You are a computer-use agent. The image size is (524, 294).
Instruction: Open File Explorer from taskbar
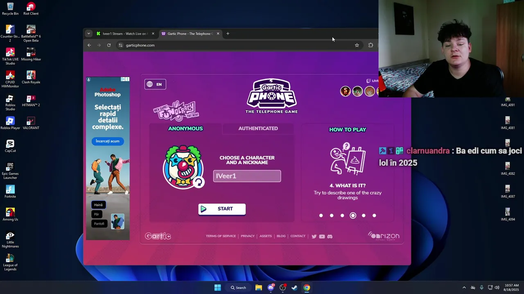tap(259, 287)
